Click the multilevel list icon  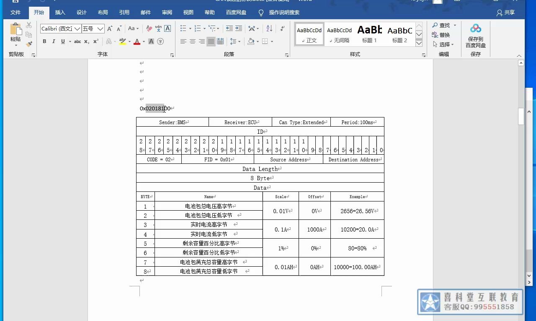[212, 28]
